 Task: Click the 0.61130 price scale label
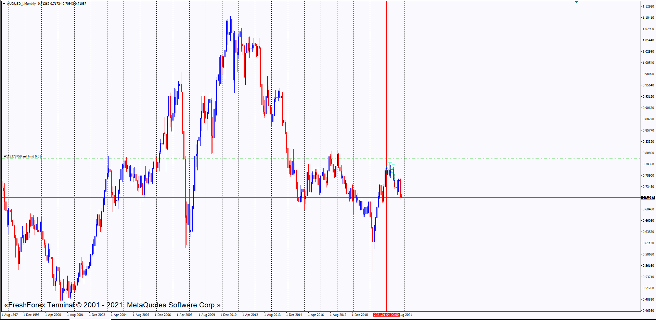[x=648, y=243]
